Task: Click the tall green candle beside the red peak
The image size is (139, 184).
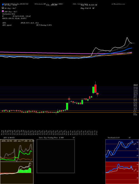Action: (x=93, y=90)
